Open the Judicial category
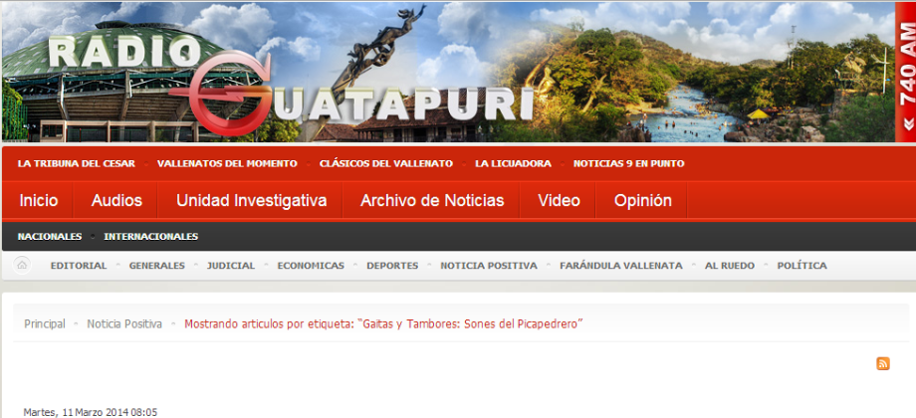The height and width of the screenshot is (418, 916). [231, 266]
